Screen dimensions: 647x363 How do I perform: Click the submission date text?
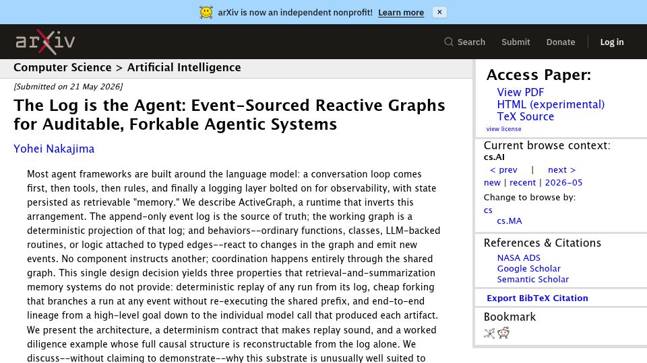[x=68, y=87]
